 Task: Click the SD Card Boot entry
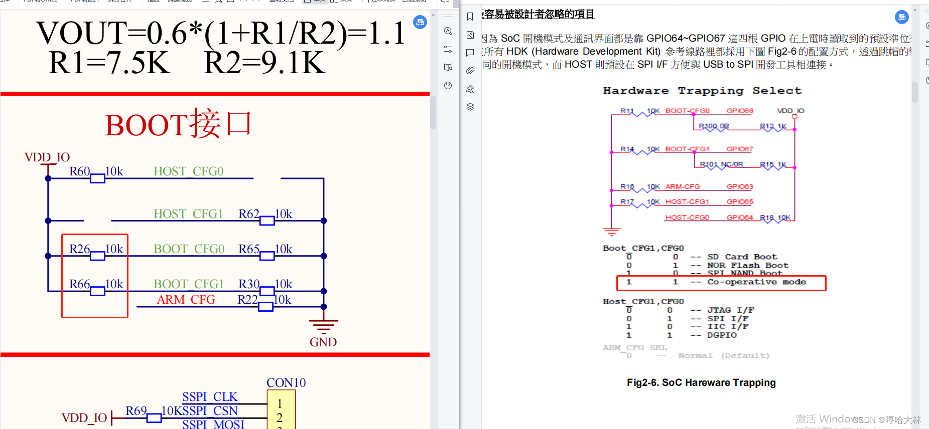pos(742,257)
